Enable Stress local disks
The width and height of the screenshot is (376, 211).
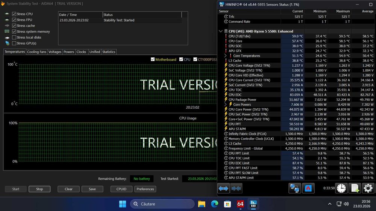tap(14, 37)
